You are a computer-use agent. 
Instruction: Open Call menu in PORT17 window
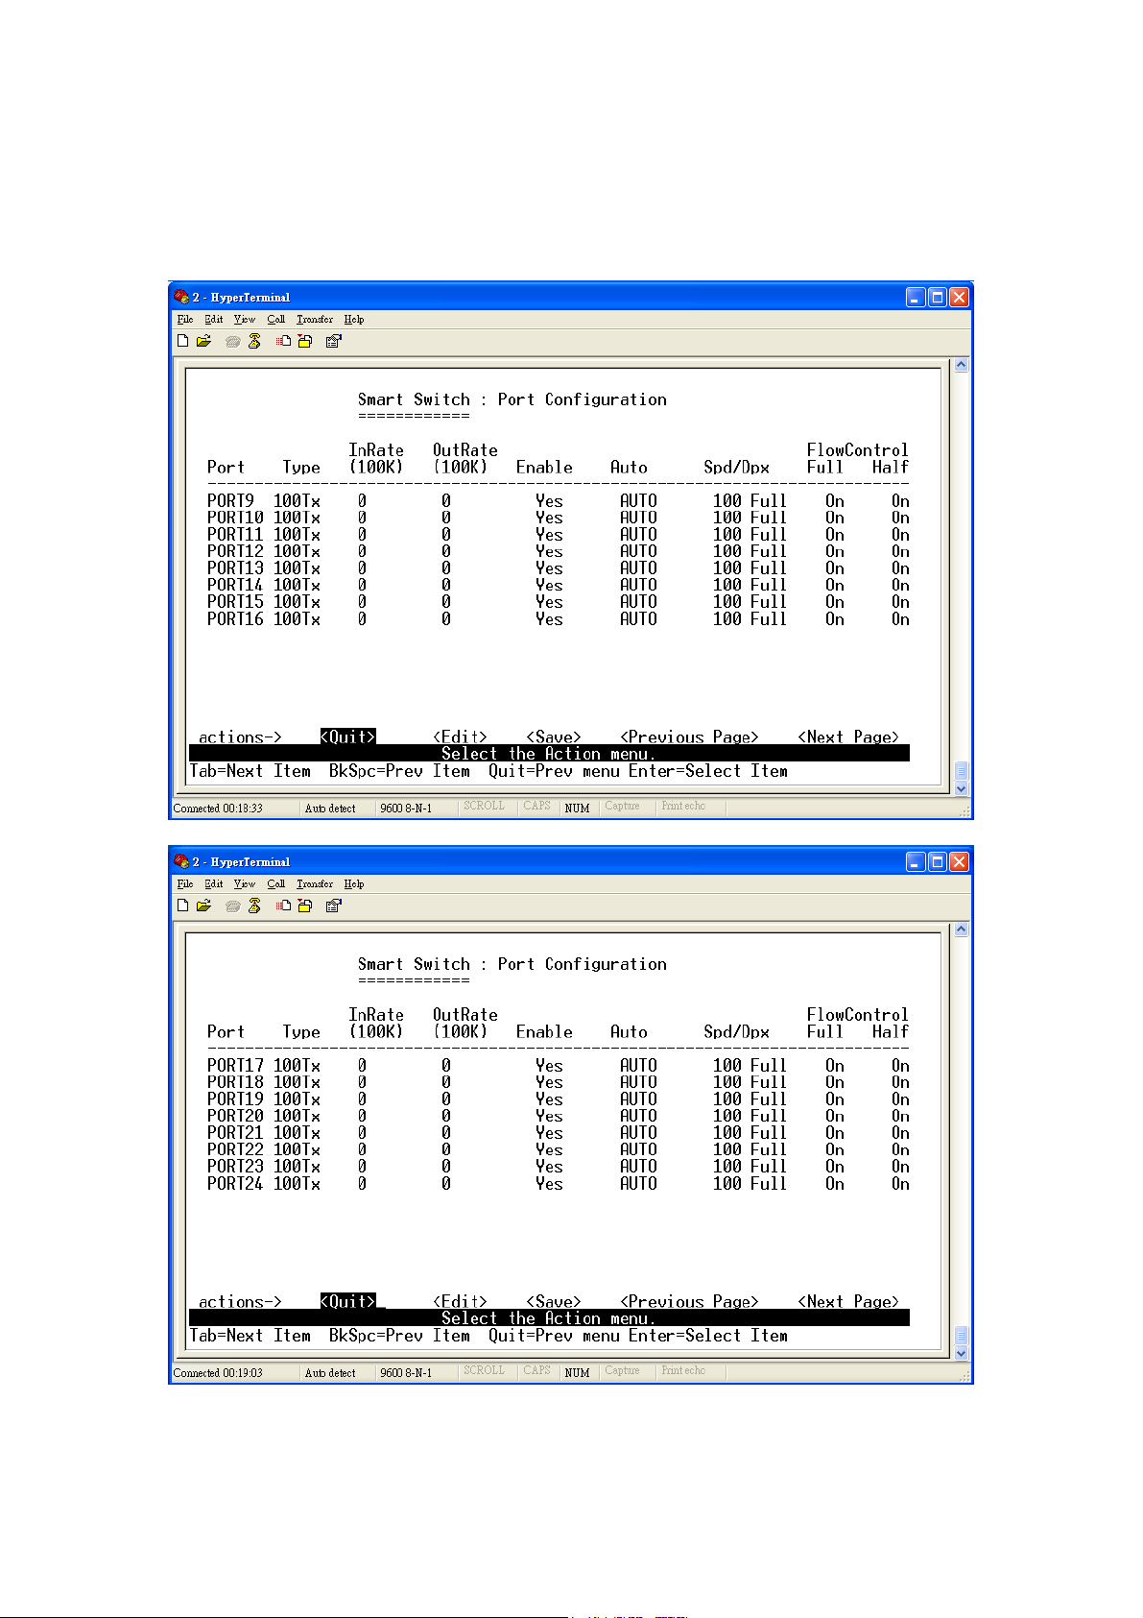(x=276, y=884)
